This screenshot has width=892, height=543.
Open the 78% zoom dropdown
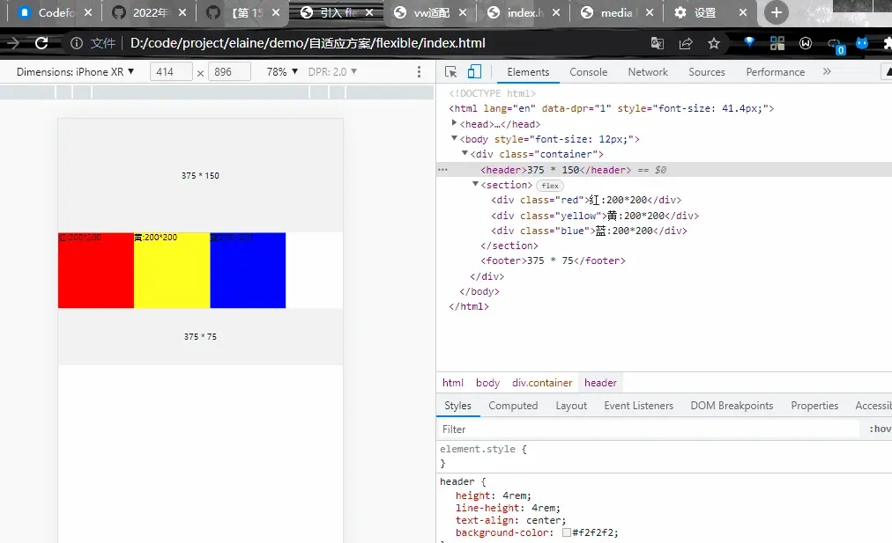click(282, 72)
